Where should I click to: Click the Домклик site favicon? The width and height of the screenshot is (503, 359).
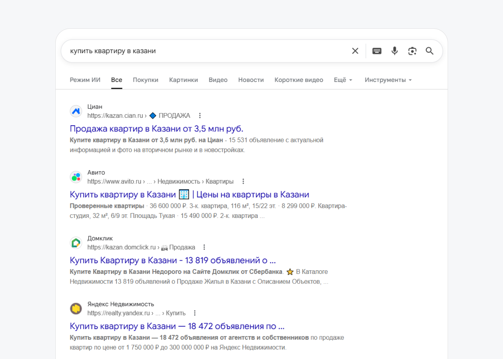(x=76, y=243)
